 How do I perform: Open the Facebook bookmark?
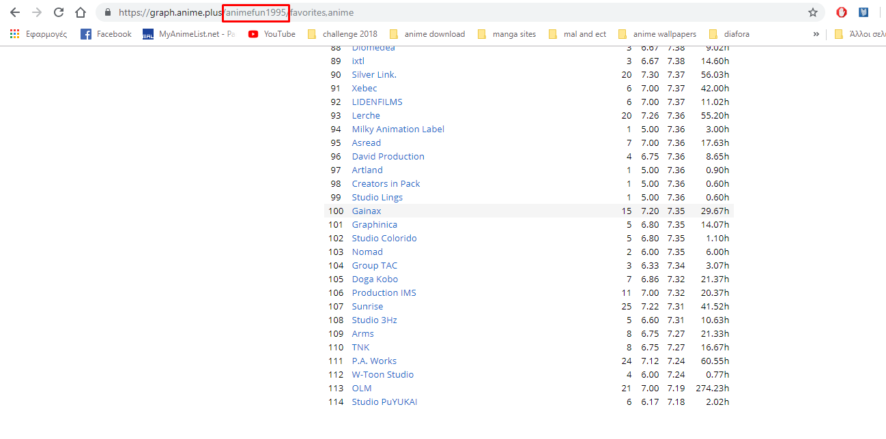(106, 34)
